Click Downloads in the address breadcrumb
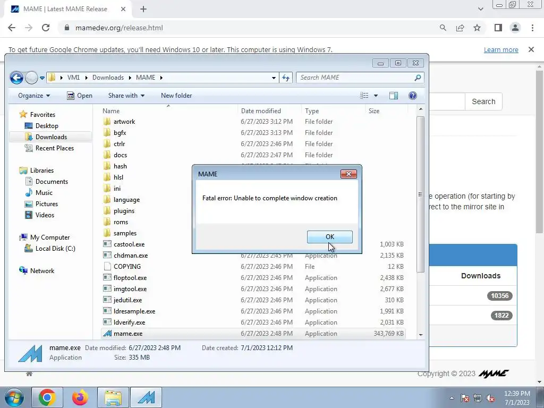This screenshot has height=408, width=544. coord(108,78)
